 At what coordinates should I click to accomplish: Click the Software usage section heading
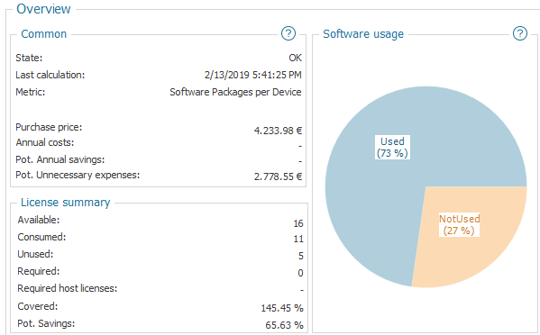pos(363,34)
